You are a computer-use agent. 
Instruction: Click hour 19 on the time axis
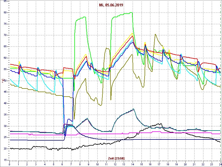(176, 164)
